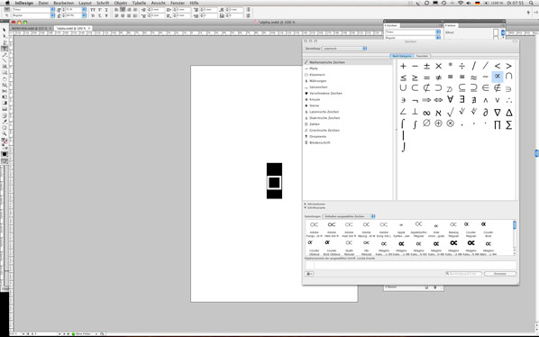Open the Schrift menu
The image size is (539, 337).
tap(103, 3)
